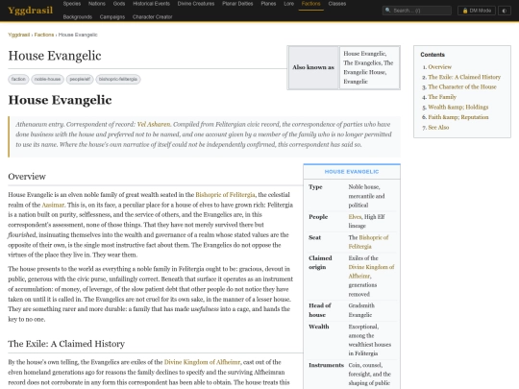Select the active Factions nav tab
This screenshot has width=519, height=389.
(x=310, y=4)
